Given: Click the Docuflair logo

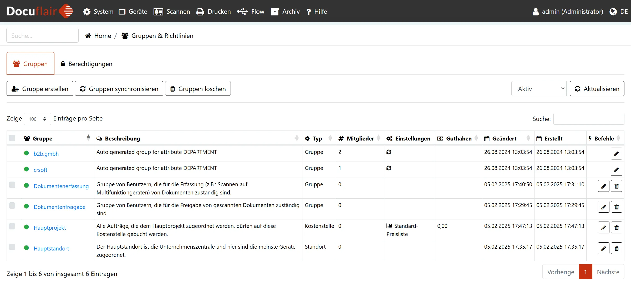Looking at the screenshot, I should click(40, 11).
